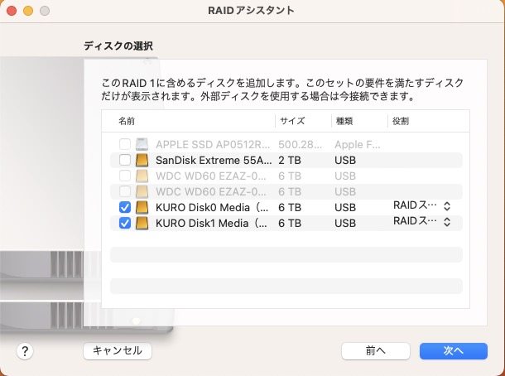This screenshot has width=505, height=376.
Task: Go back with the 前へ button
Action: 376,351
